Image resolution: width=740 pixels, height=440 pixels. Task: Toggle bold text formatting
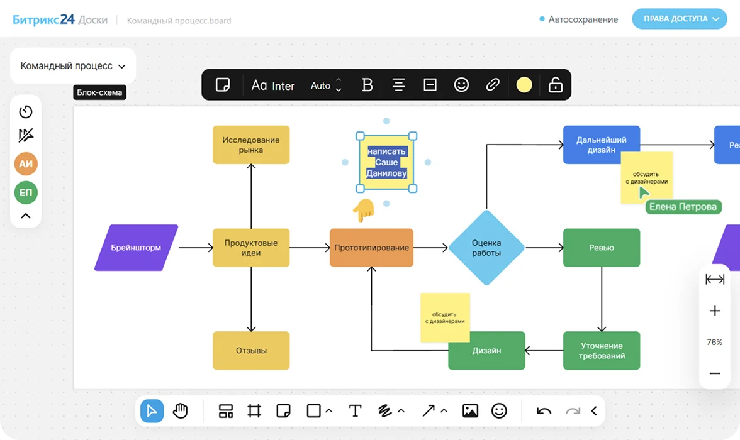[x=367, y=85]
